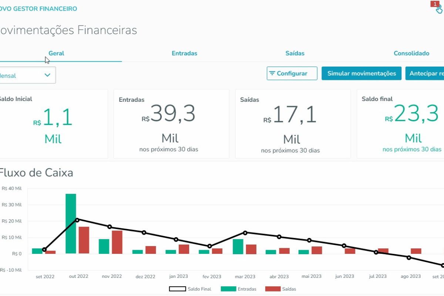Click the NOVO GESTOR FINANCEIRO header link
Image resolution: width=444 pixels, height=296 pixels.
coord(38,8)
